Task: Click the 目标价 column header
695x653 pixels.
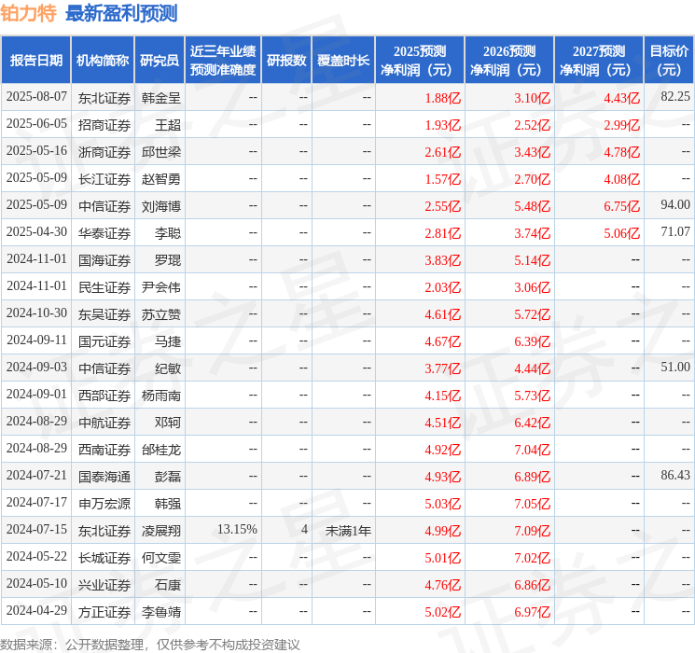Action: click(x=668, y=61)
